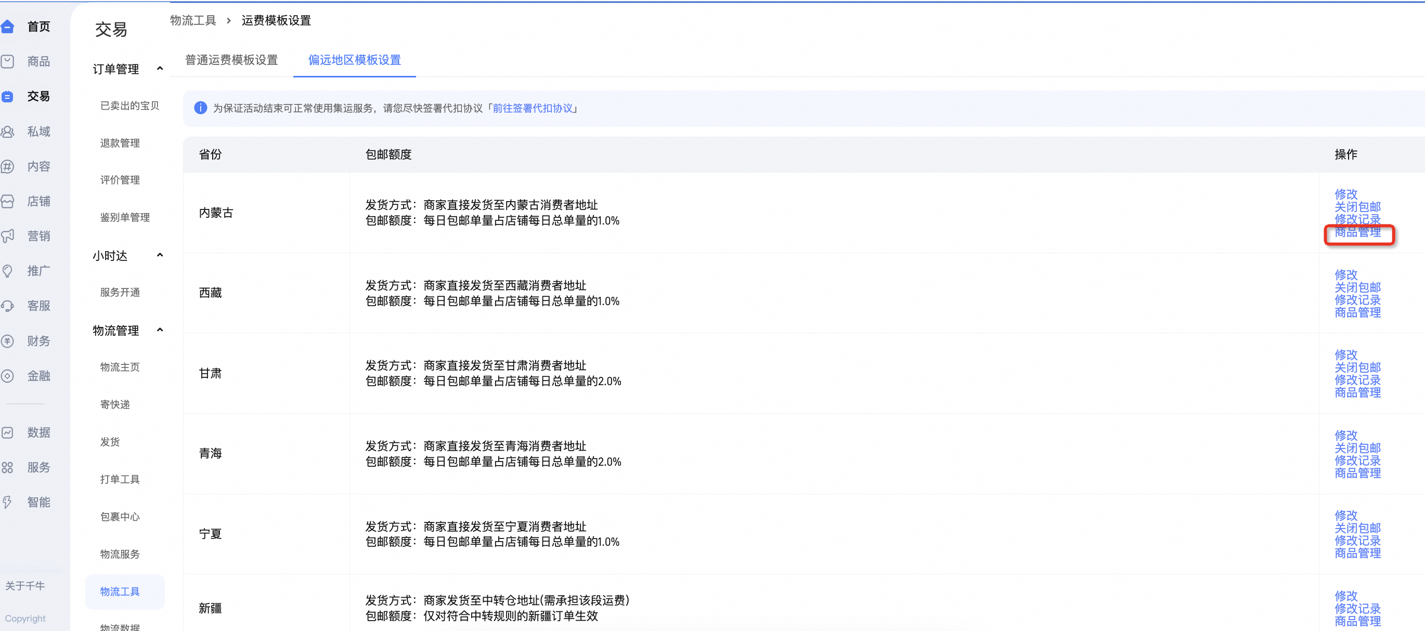Click the blue info icon in notice banner

[200, 108]
